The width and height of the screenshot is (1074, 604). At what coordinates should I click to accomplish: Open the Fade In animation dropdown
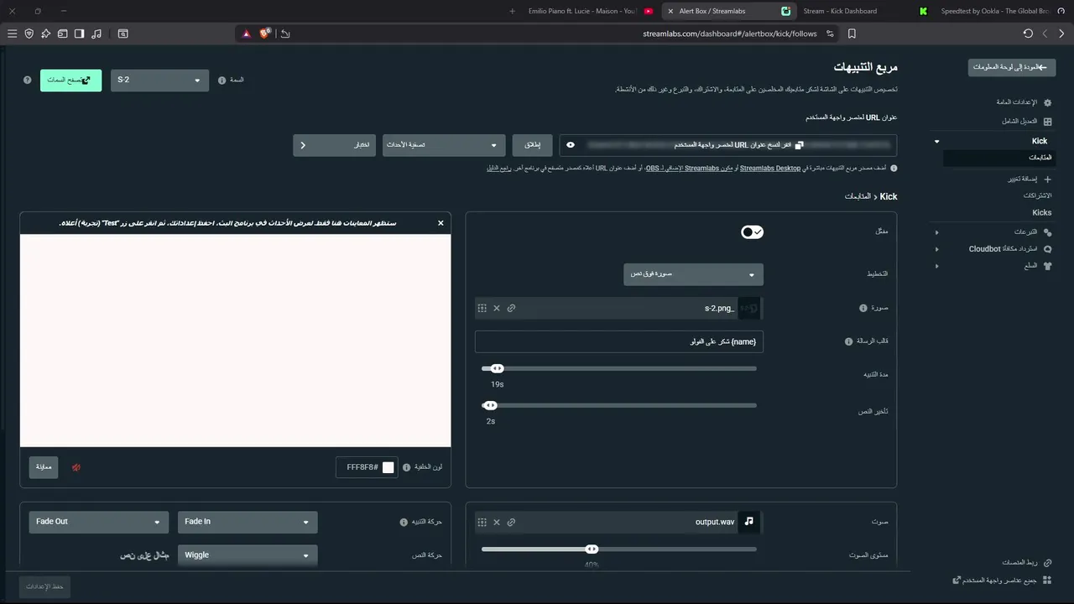pyautogui.click(x=248, y=522)
